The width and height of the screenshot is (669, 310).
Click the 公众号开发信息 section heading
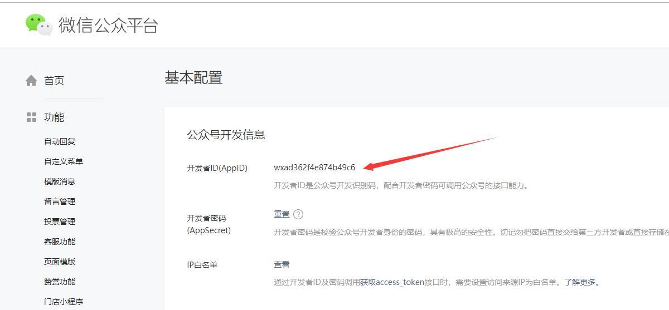point(226,135)
